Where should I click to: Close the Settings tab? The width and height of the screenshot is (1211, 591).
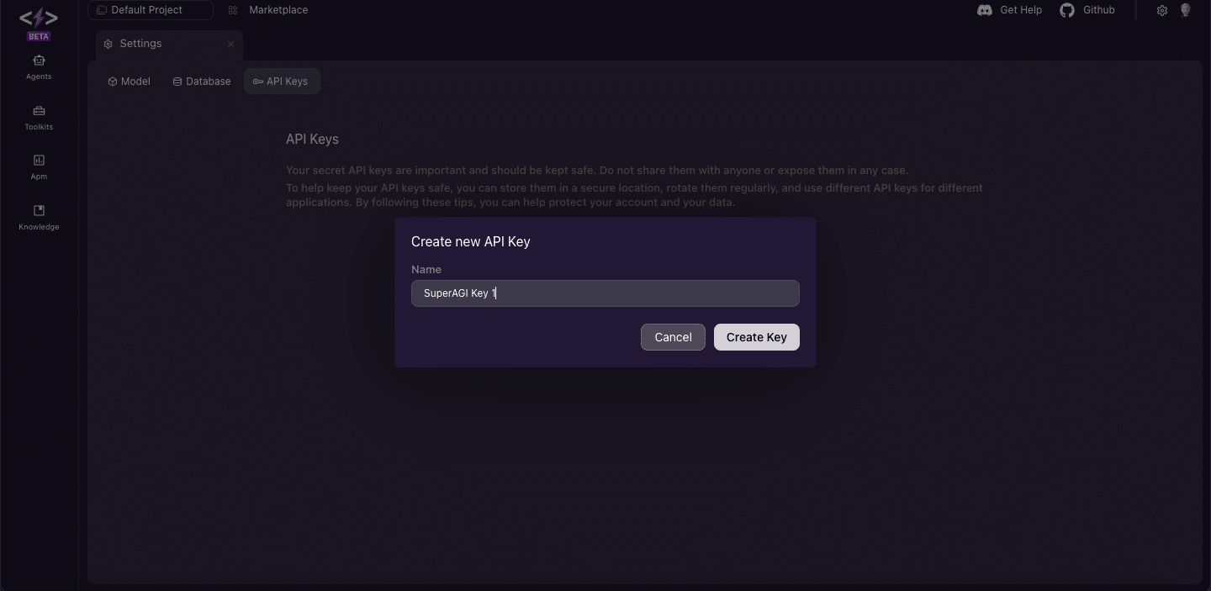pyautogui.click(x=230, y=44)
